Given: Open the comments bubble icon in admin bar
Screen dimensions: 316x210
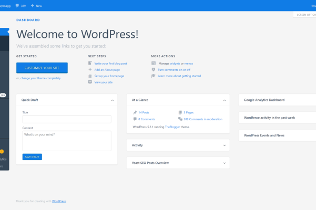Looking at the screenshot, I should pos(17,6).
